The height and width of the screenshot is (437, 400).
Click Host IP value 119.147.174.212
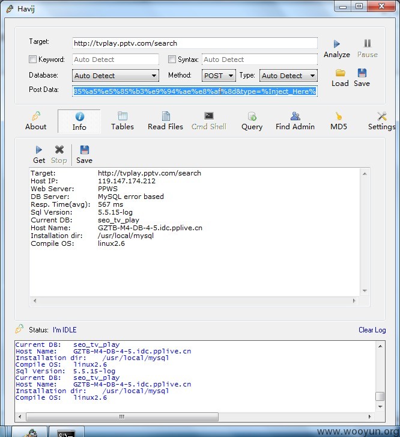coord(127,181)
